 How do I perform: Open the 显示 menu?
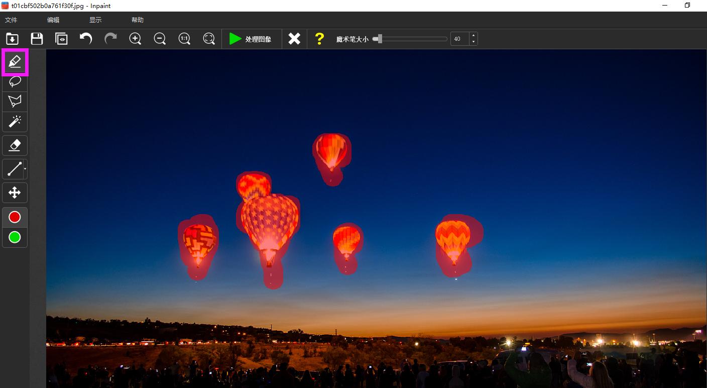pyautogui.click(x=95, y=20)
